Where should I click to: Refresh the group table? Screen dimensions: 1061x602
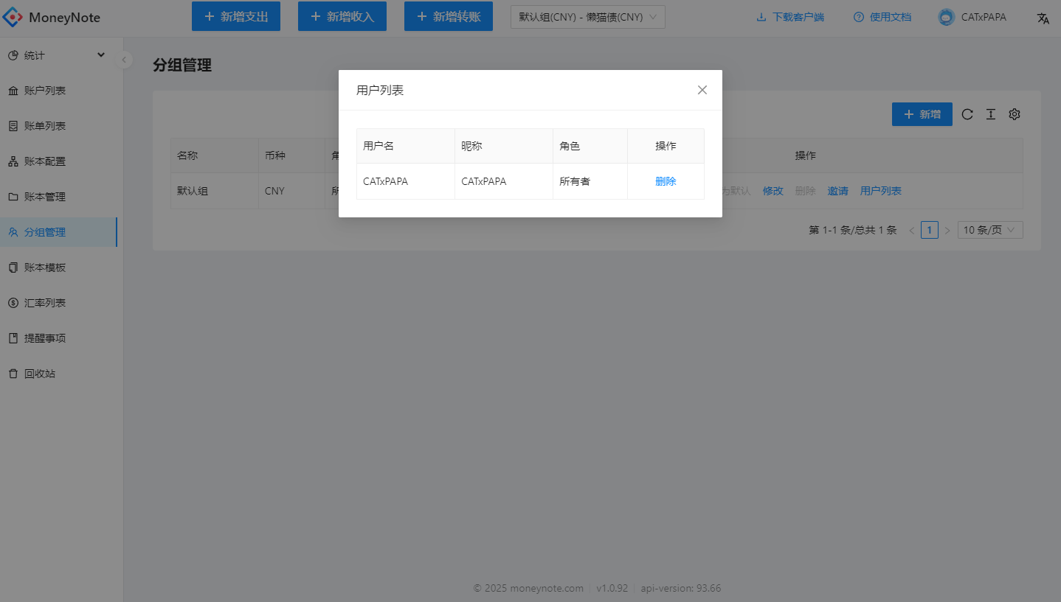[x=967, y=114]
